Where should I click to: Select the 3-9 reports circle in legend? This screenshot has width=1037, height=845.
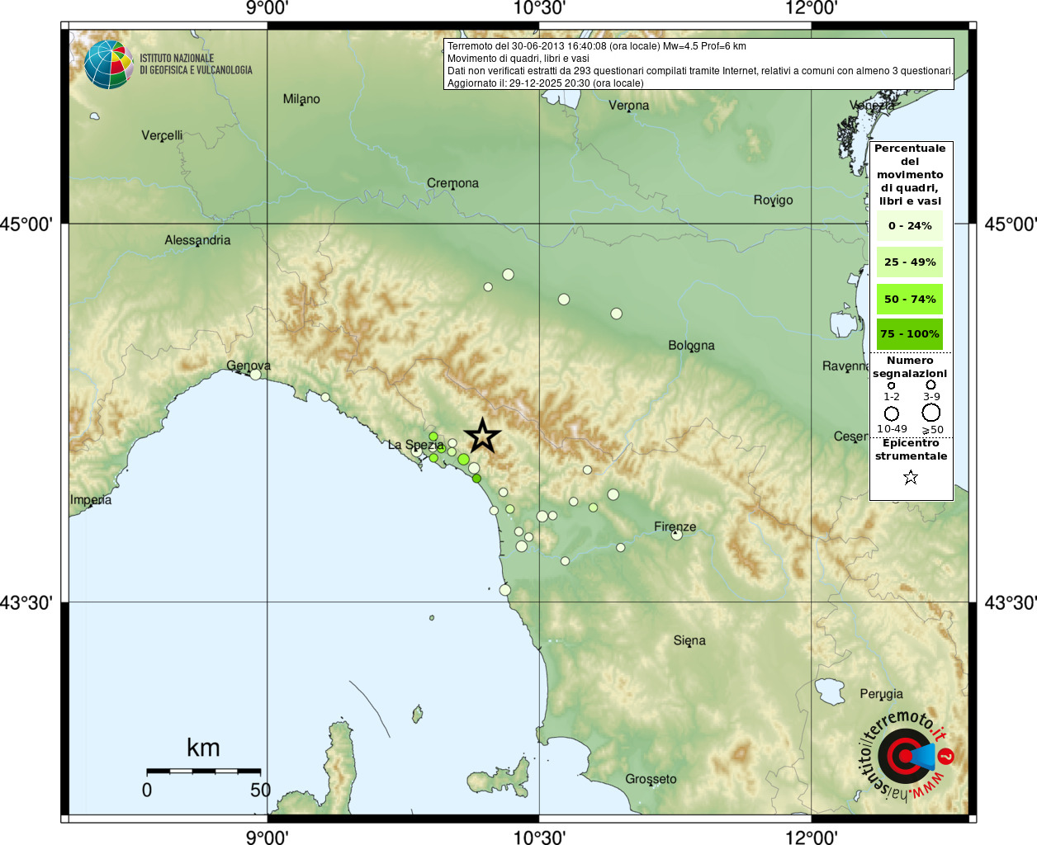click(930, 385)
